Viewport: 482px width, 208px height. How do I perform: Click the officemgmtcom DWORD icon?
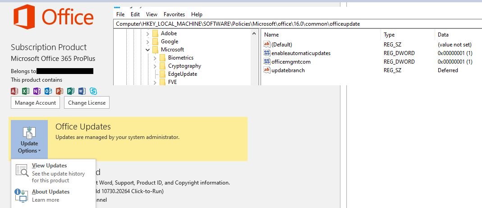tap(267, 61)
